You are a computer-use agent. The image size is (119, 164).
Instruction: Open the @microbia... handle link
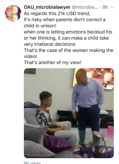pos(85,7)
